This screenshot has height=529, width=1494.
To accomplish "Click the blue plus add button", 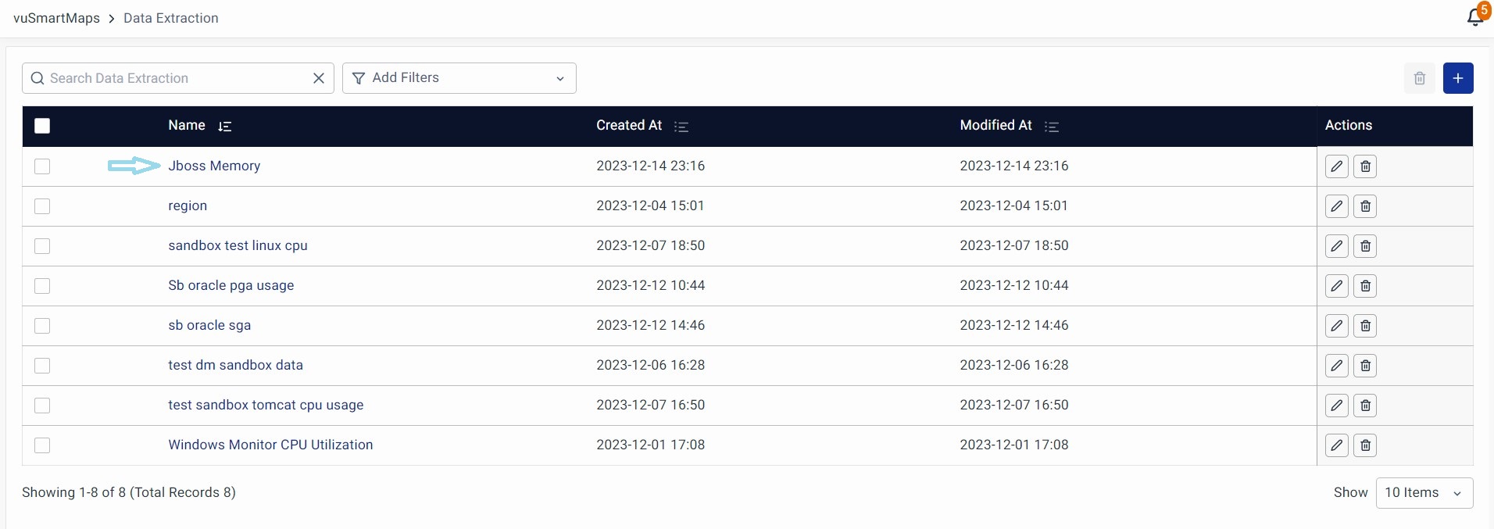I will [x=1457, y=78].
